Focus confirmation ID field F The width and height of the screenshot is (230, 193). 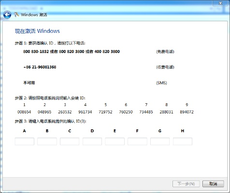click(137, 141)
